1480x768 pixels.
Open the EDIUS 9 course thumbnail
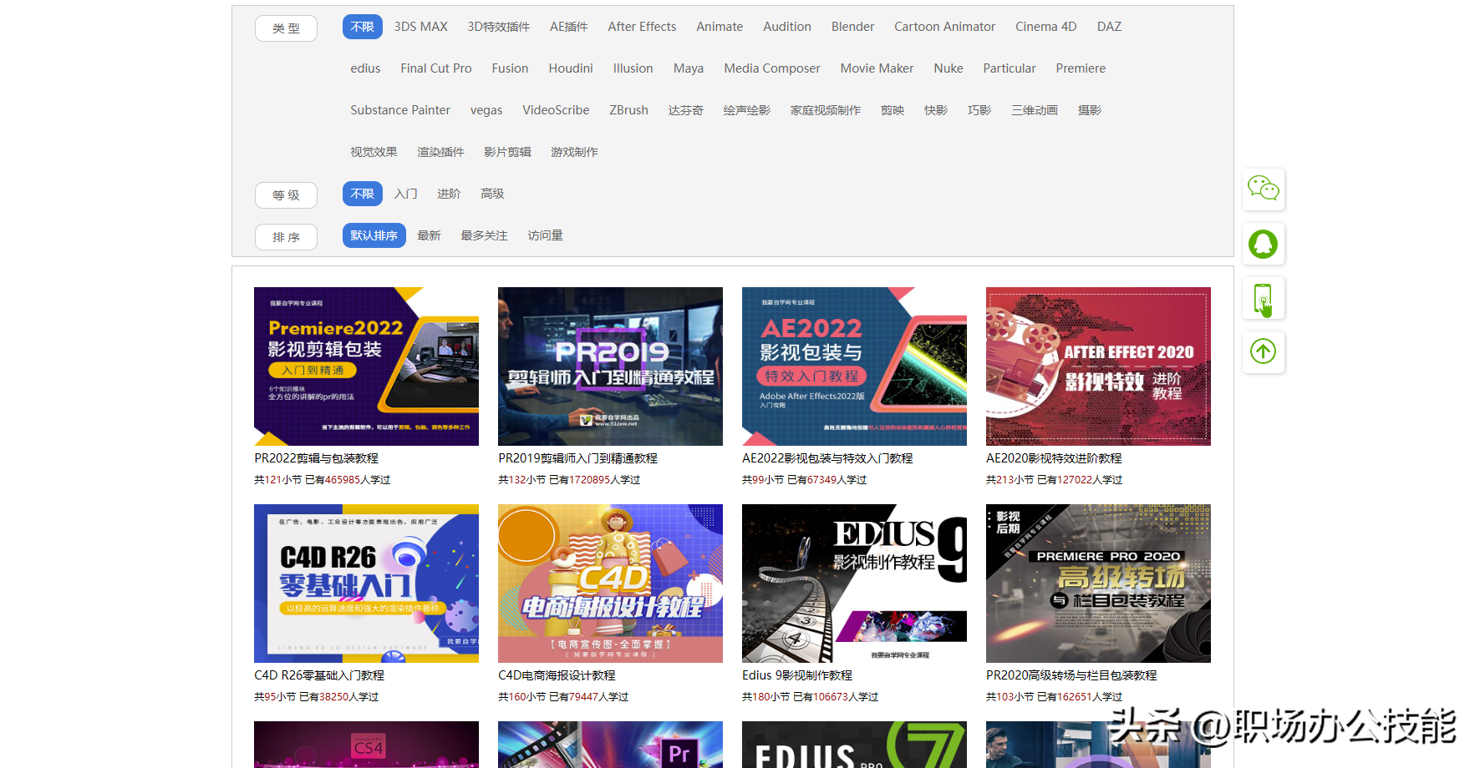click(854, 584)
